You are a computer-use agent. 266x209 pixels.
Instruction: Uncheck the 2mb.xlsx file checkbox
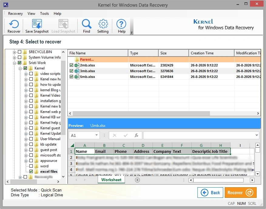[71, 65]
